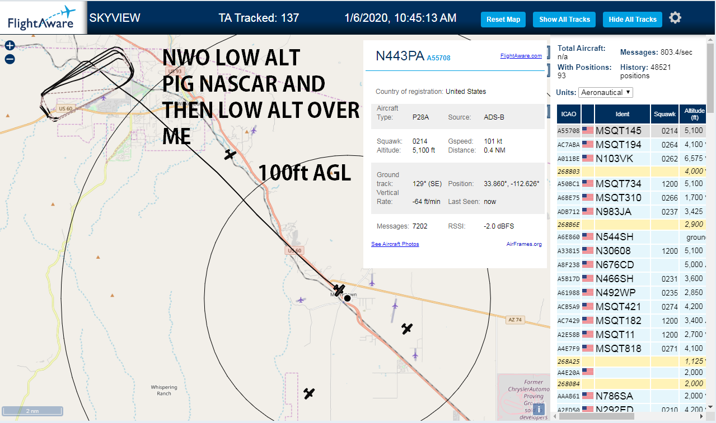Zoom out with the minus map button
Viewport: 716px width, 423px height.
10,59
